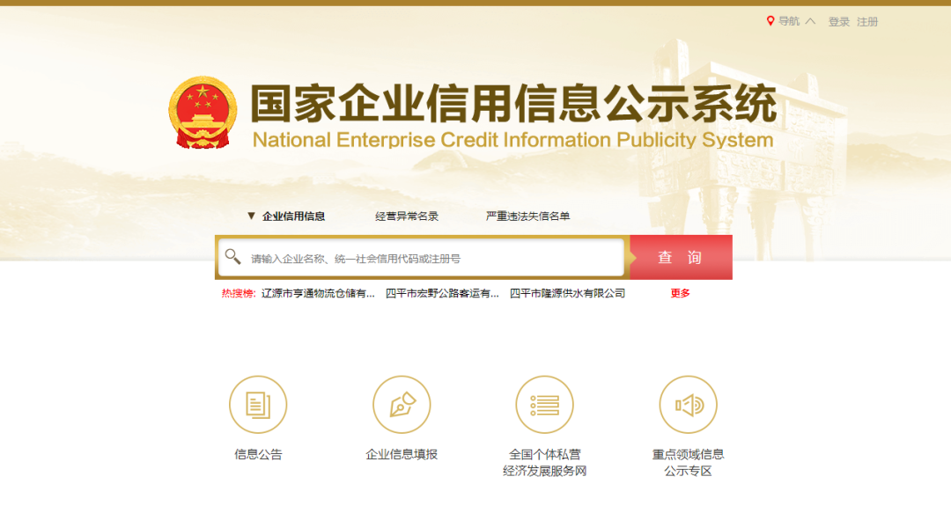Click 更多 to see more hot searches

680,293
